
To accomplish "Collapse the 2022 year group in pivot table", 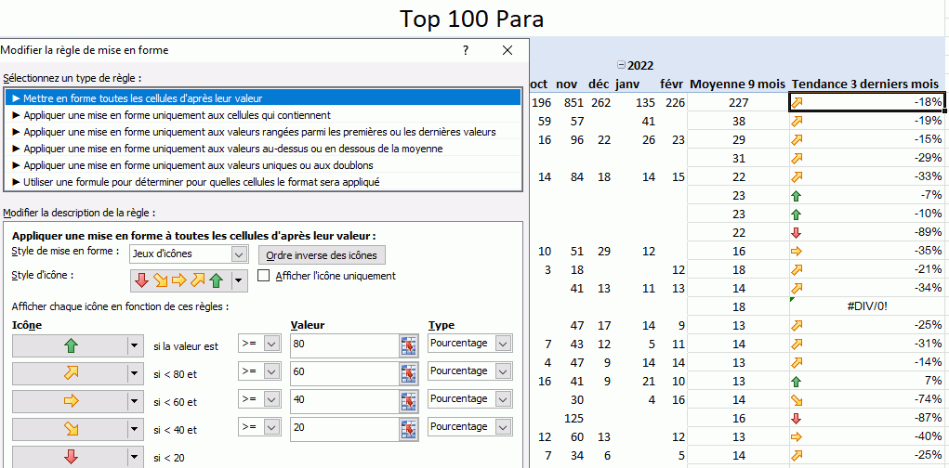I will coord(623,66).
